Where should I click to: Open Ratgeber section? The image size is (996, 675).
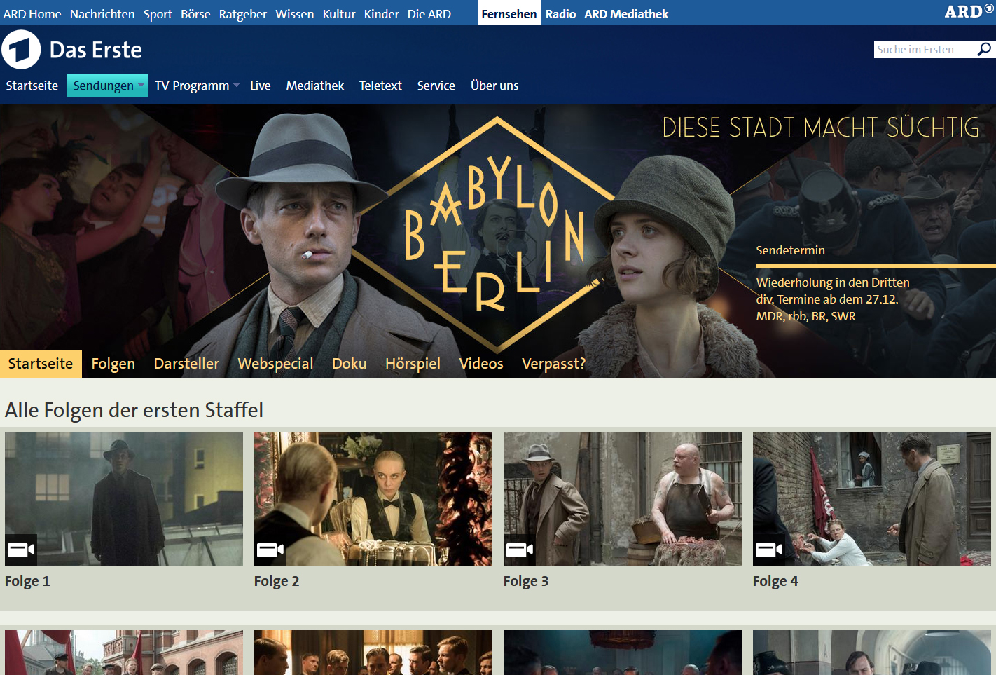(243, 14)
